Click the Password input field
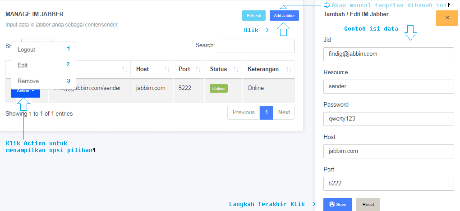Screen dimensions: 460x211 coord(388,119)
